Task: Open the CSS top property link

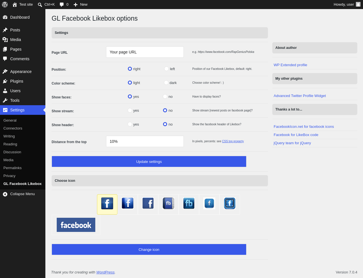Action: point(233,141)
